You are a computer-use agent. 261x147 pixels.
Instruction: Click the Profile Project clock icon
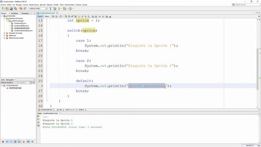[70, 9]
